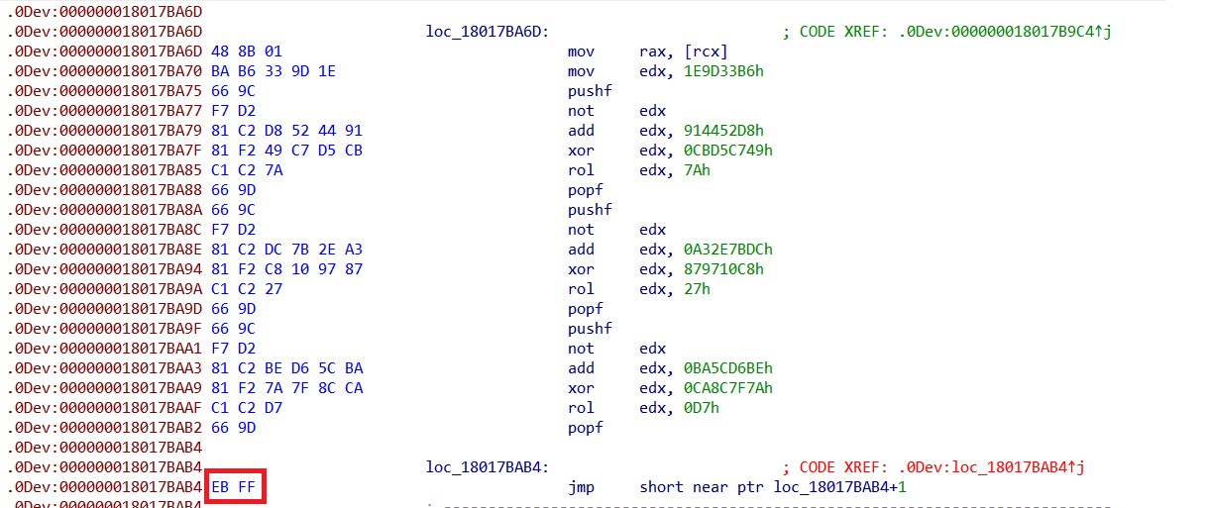Select opcode bytes C1 C2 27

click(x=245, y=289)
